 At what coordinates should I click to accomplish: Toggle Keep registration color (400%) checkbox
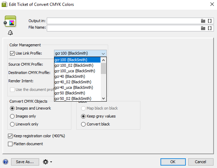tap(10, 136)
